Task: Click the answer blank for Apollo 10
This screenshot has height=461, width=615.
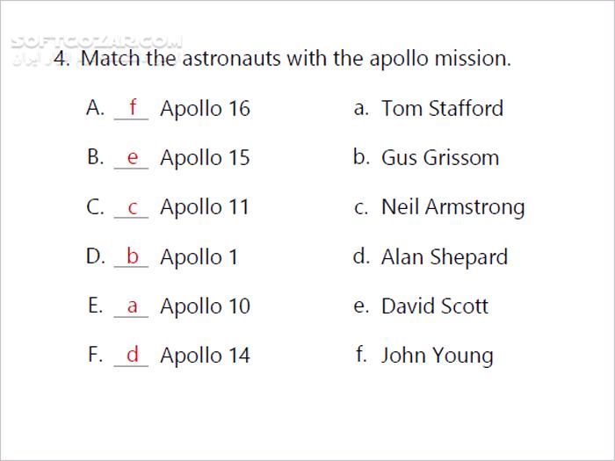Action: coord(131,306)
